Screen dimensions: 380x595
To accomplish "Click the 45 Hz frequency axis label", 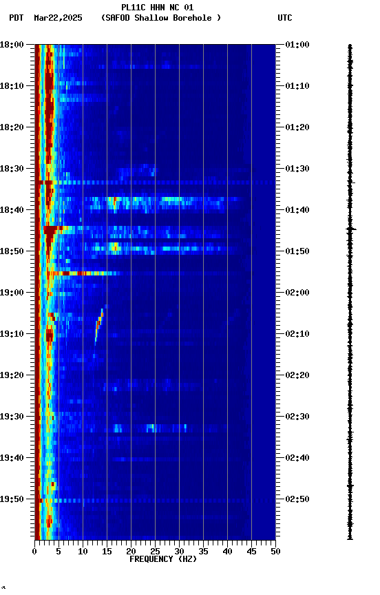I will (251, 552).
